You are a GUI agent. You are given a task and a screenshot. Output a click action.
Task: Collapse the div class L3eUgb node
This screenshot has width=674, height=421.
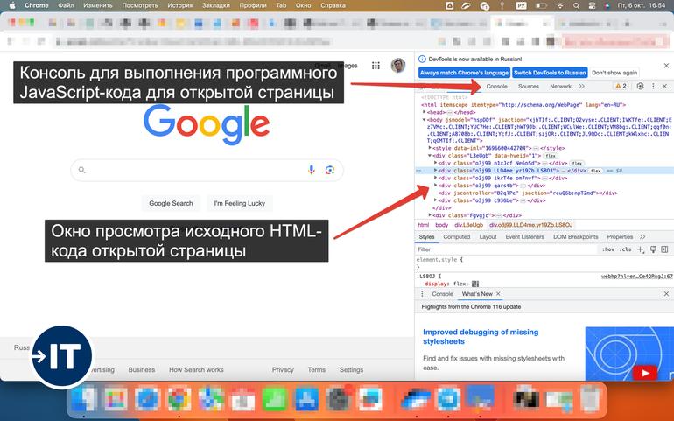click(x=430, y=156)
